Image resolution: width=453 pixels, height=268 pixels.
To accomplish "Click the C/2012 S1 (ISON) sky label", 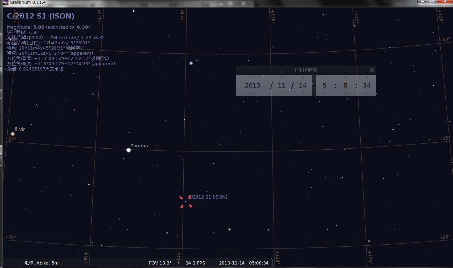I will 208,197.
